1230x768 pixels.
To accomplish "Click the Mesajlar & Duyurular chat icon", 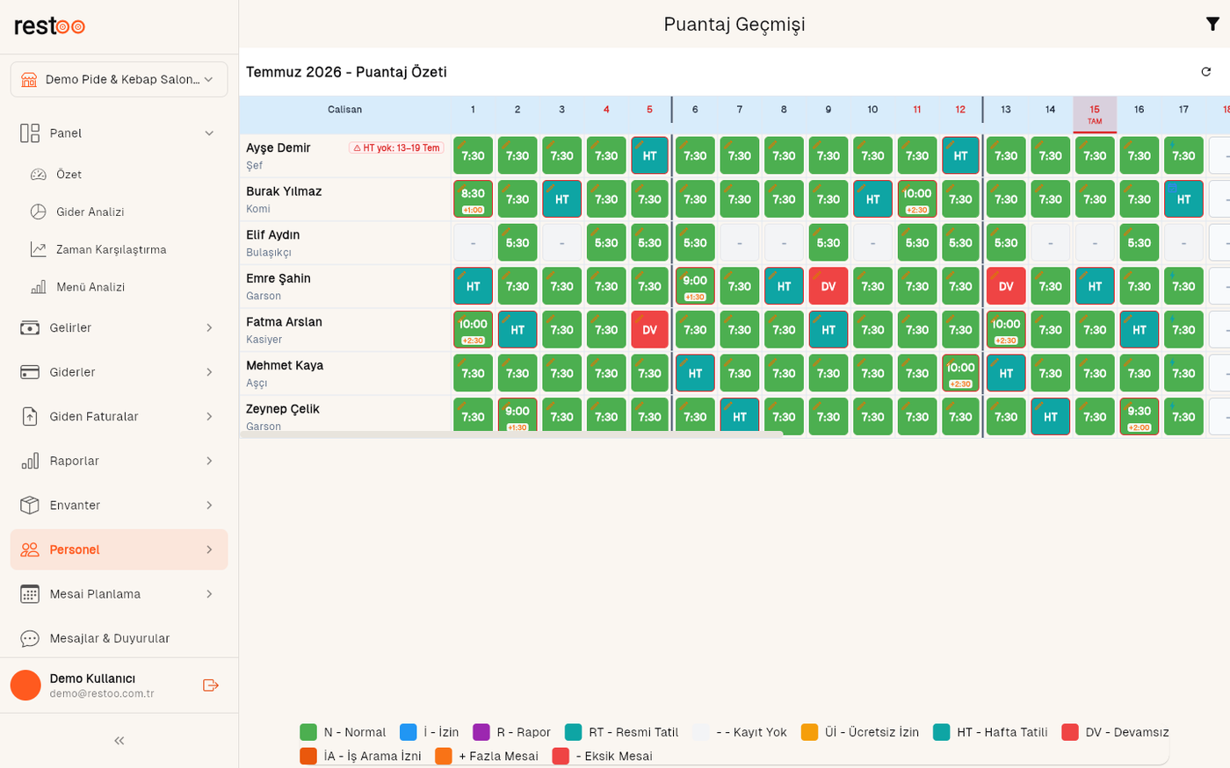I will click(30, 638).
